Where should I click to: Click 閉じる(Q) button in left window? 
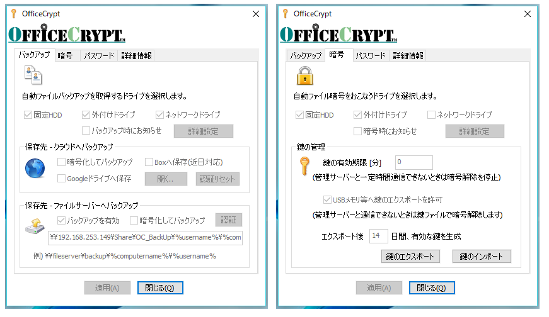click(x=160, y=288)
